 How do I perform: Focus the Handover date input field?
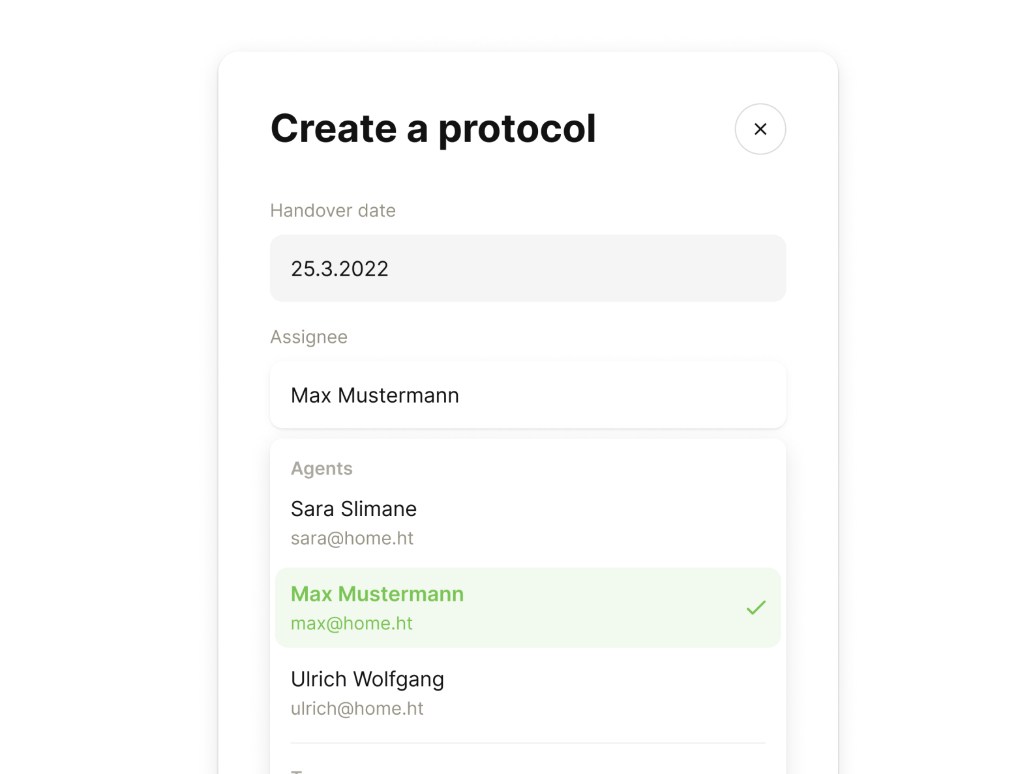point(528,268)
